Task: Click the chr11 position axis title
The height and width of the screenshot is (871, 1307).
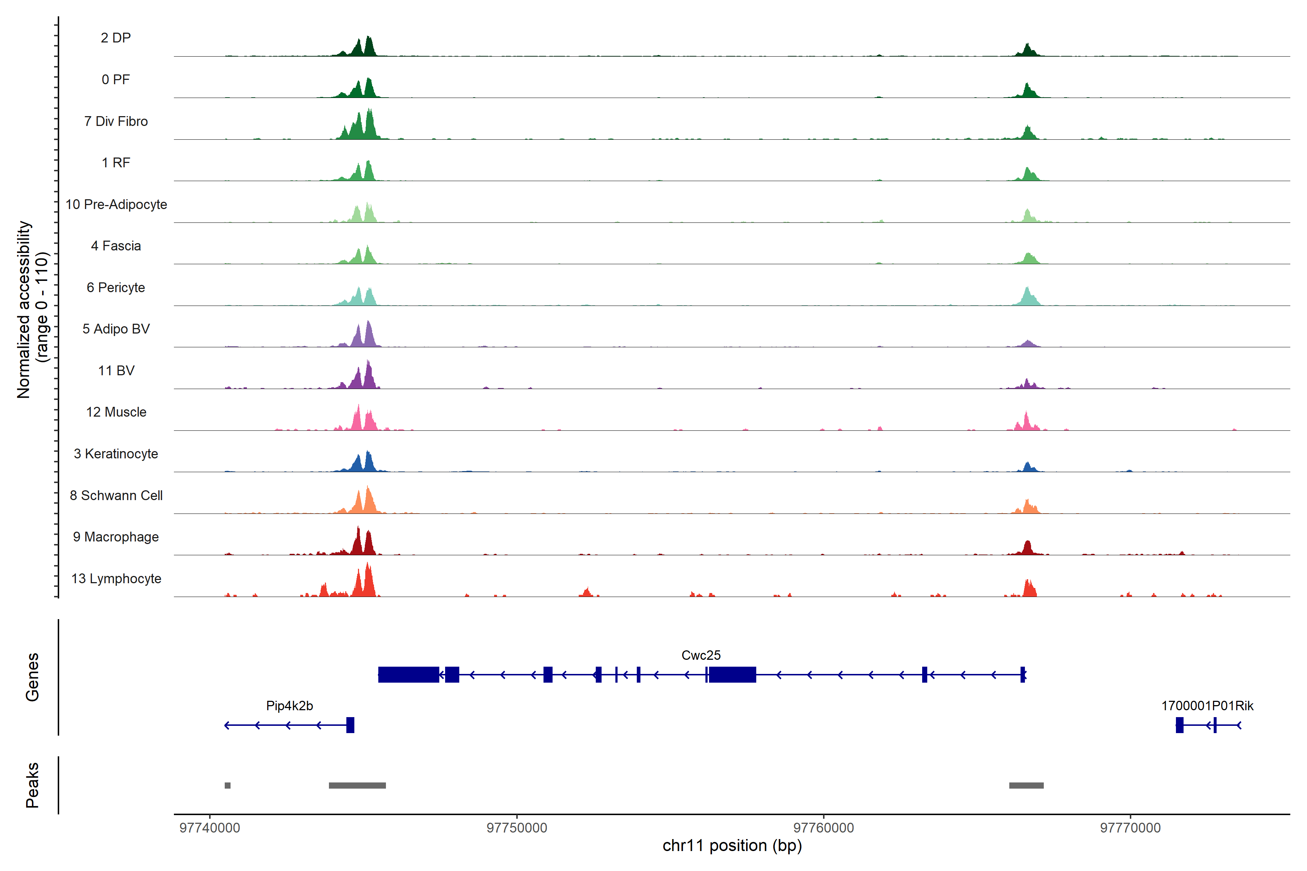Action: (x=732, y=846)
